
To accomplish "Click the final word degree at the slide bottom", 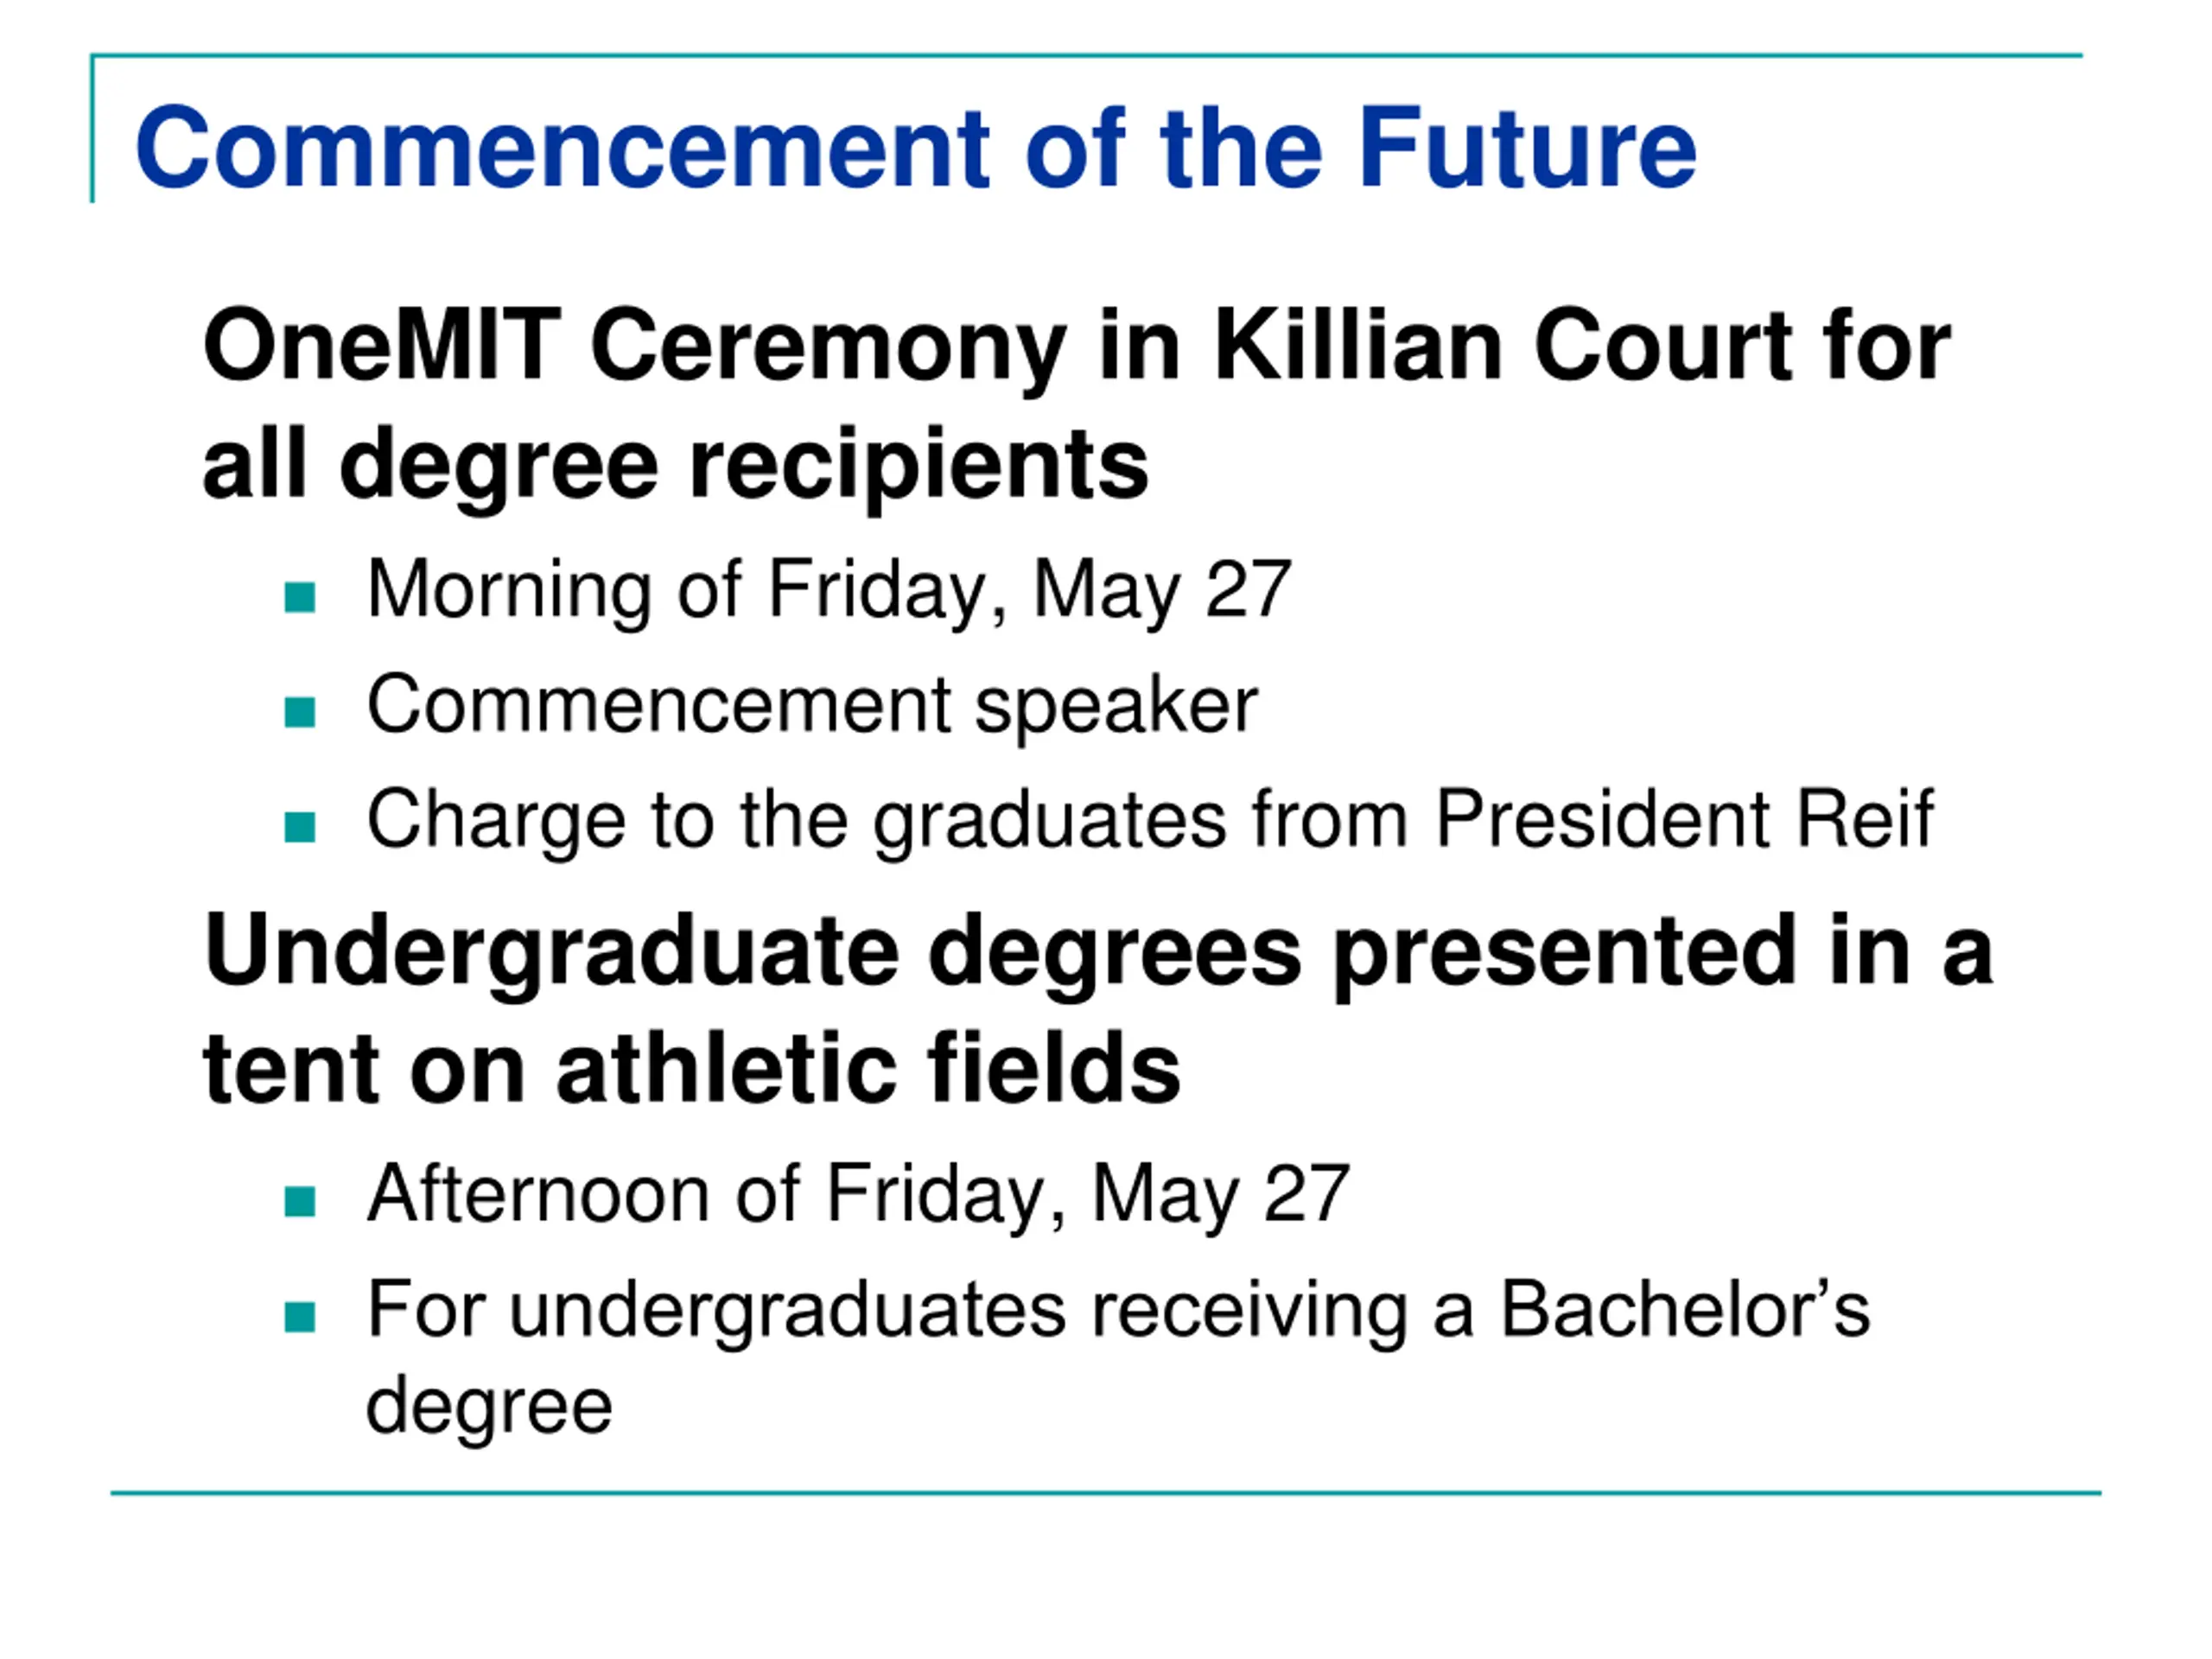I will coord(489,1405).
